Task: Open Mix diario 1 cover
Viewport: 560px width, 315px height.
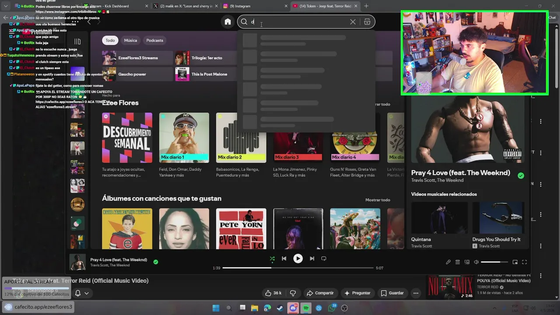Action: (184, 138)
